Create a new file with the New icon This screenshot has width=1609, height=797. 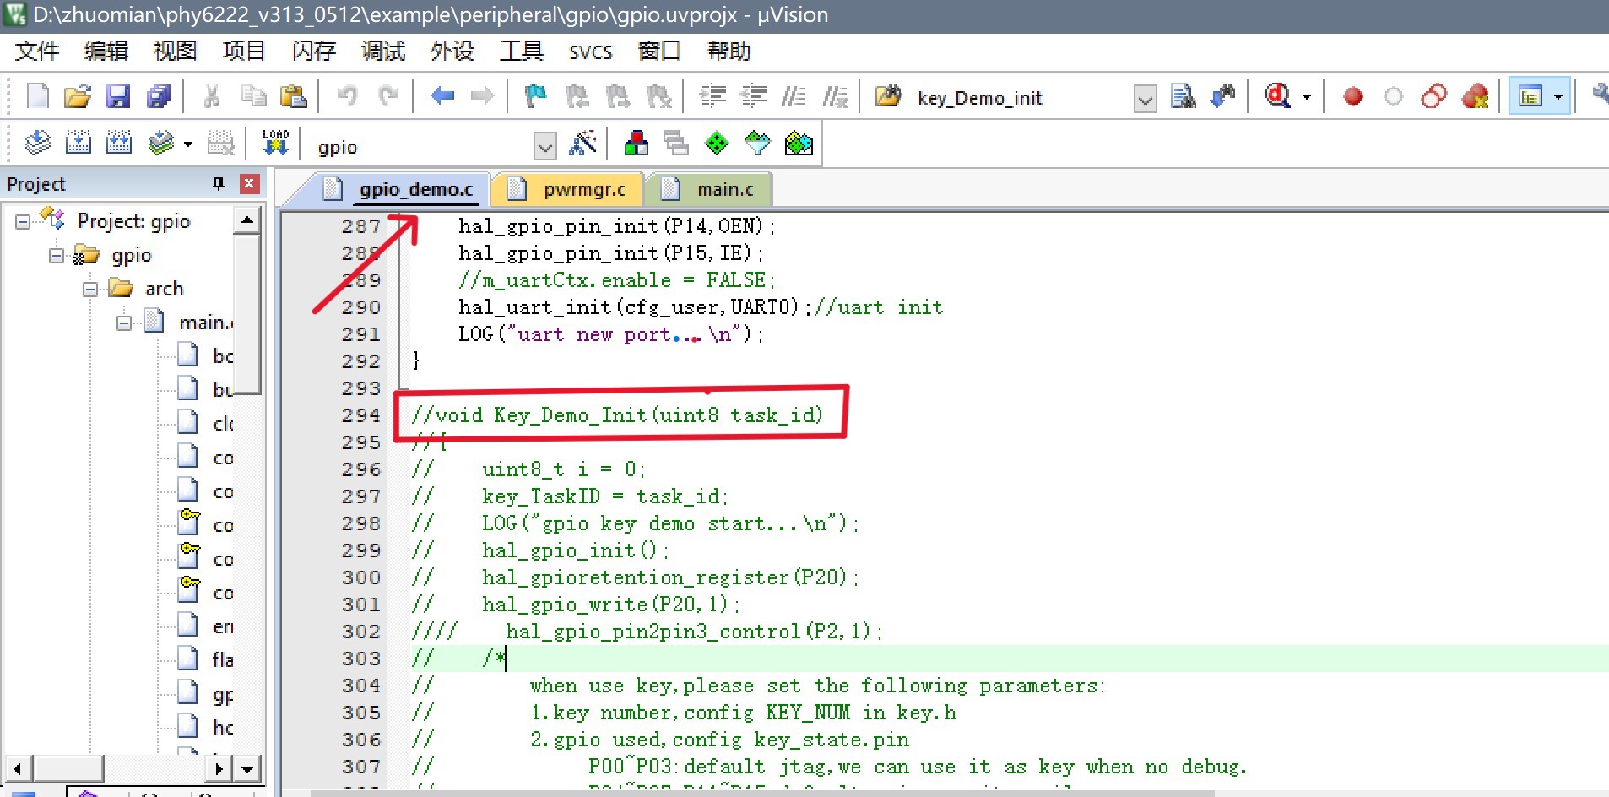coord(38,96)
